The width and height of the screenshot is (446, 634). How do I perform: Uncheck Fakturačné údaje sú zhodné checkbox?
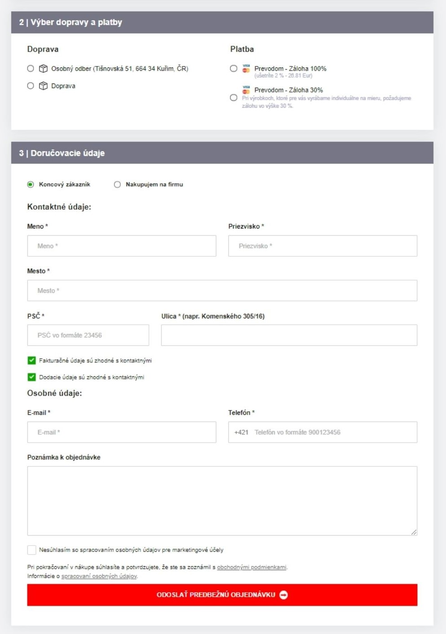(31, 361)
